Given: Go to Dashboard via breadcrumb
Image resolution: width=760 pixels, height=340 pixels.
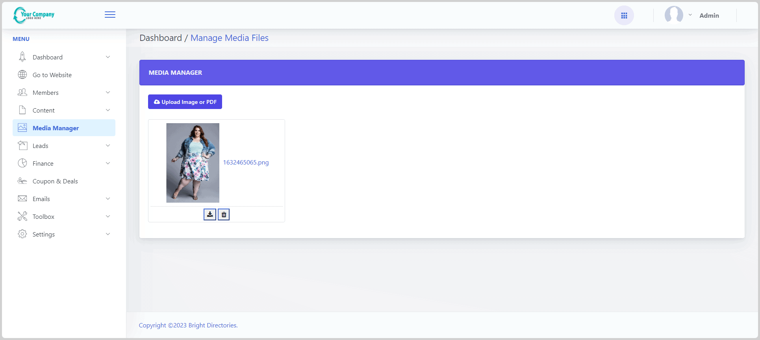Looking at the screenshot, I should (161, 38).
